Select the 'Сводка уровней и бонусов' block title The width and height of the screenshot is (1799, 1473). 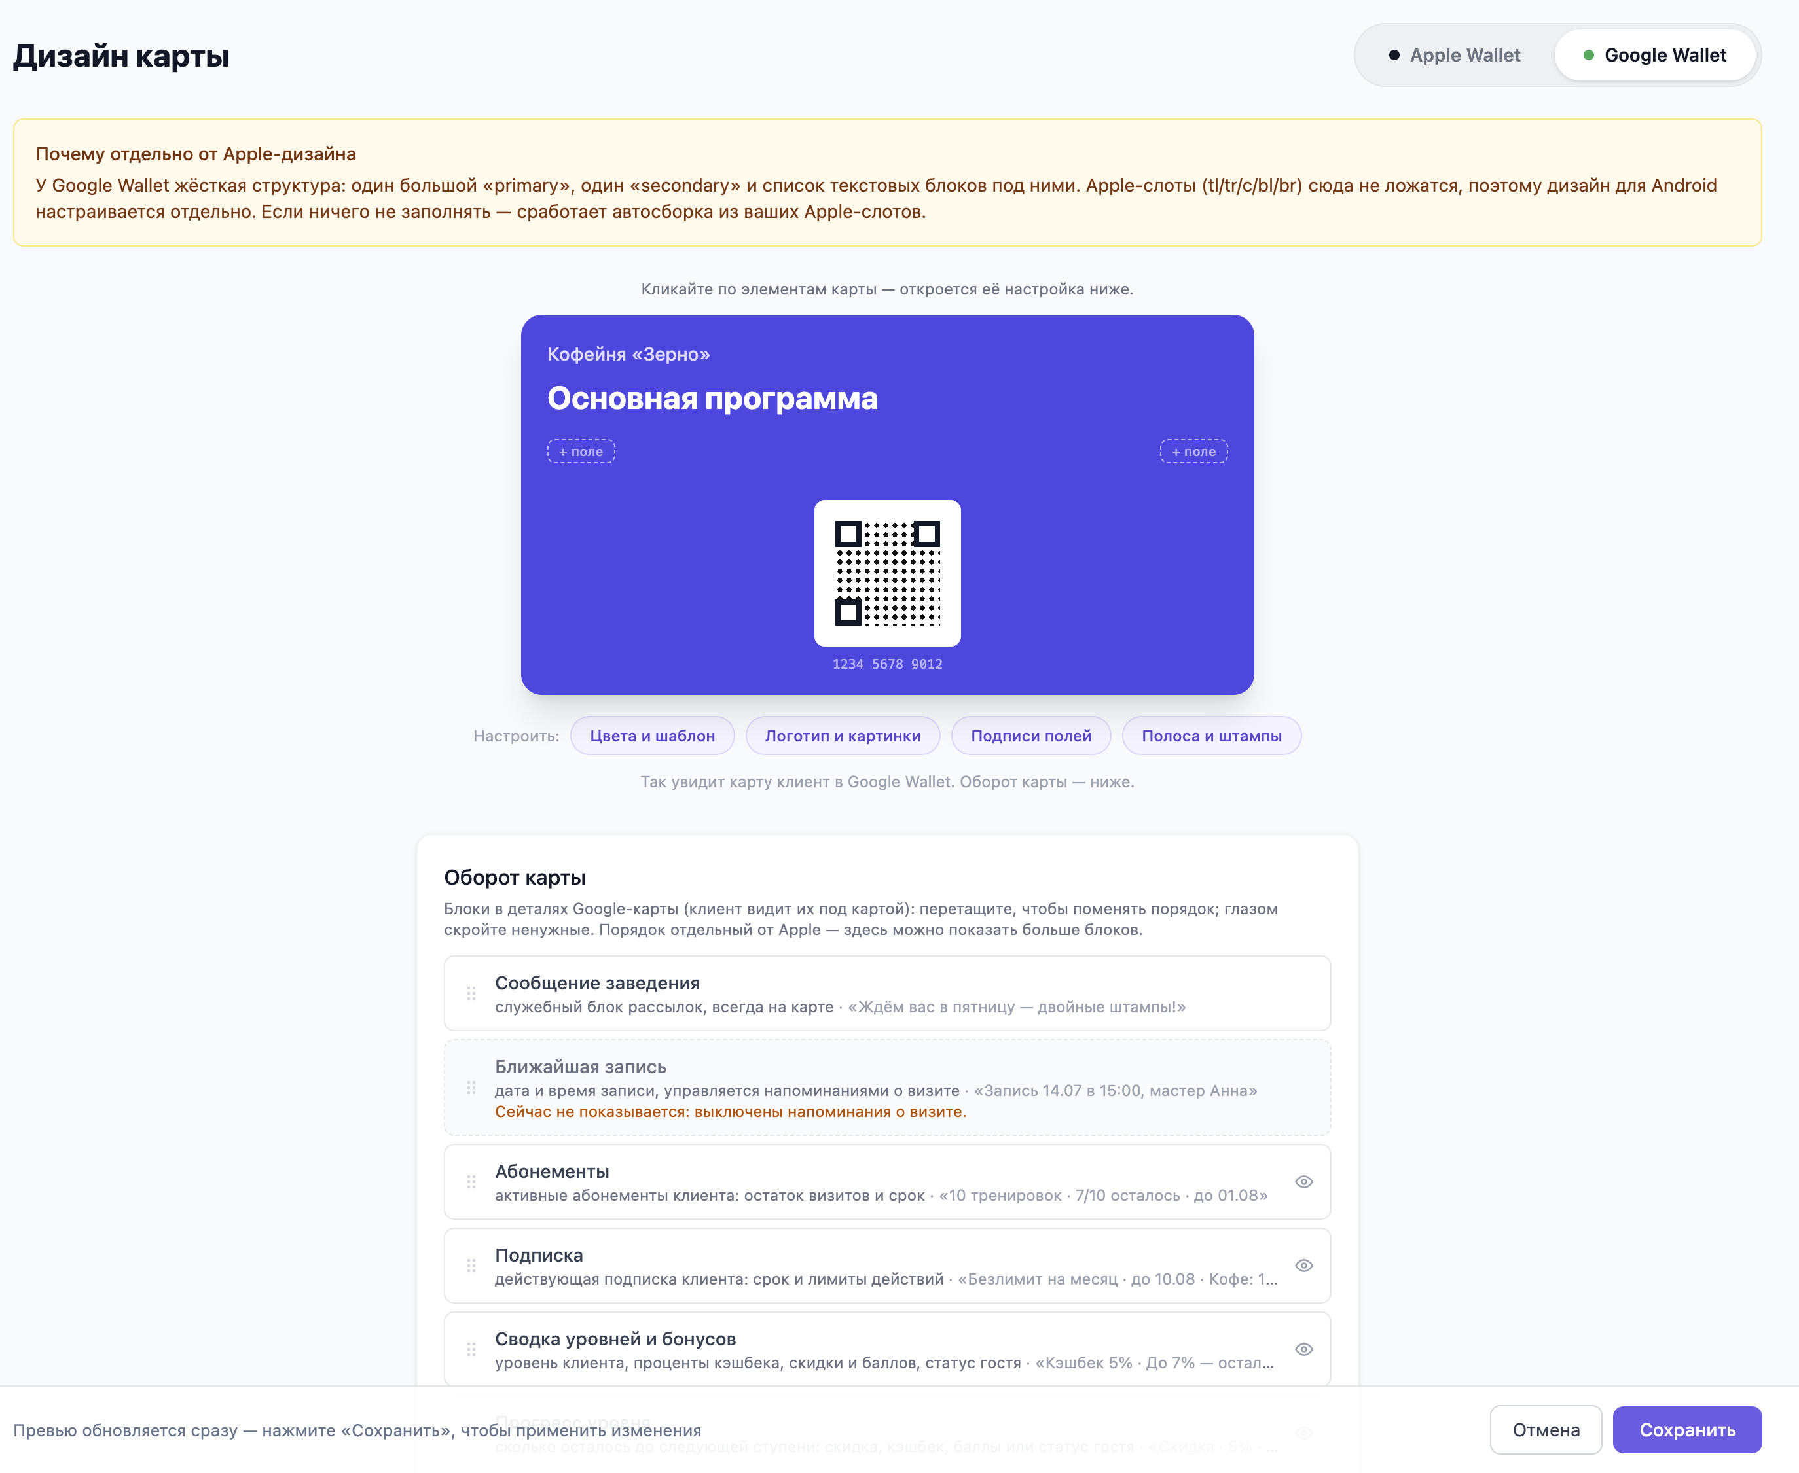tap(615, 1339)
